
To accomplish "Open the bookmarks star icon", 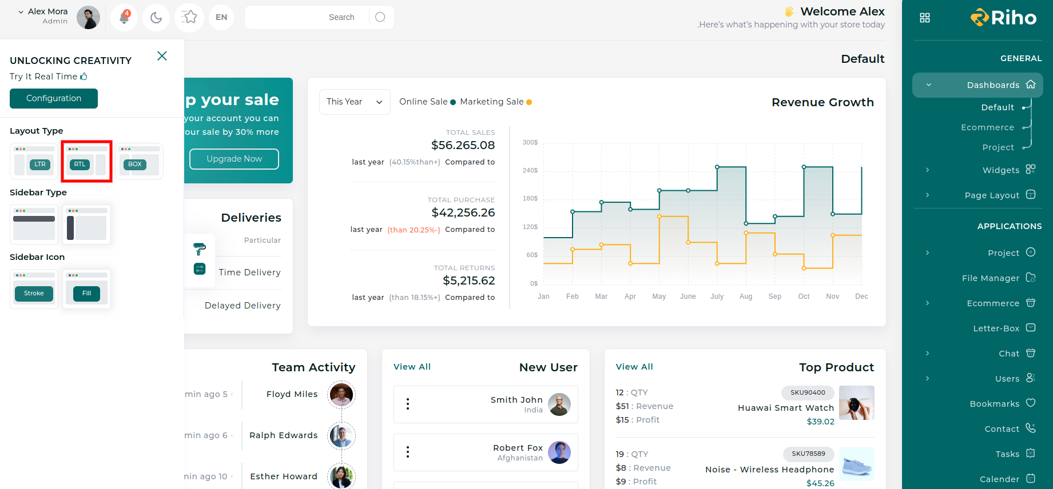I will (189, 17).
